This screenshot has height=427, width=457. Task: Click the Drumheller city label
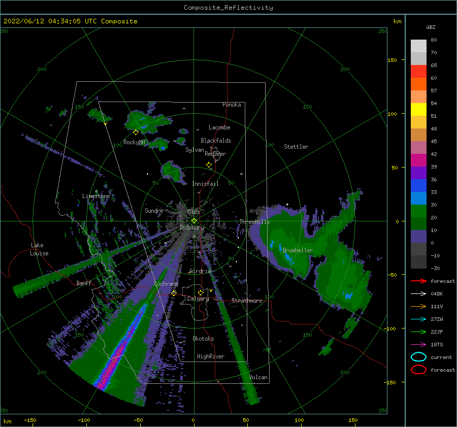pos(298,250)
